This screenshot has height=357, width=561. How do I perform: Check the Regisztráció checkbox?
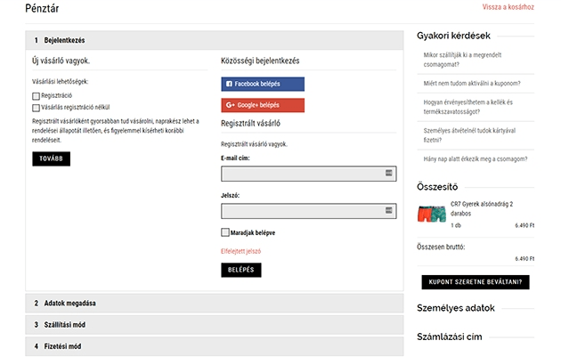tap(36, 96)
